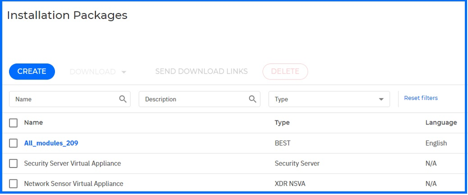Screen dimensions: 468x195
Task: Open the Download button dropdown arrow
Action: (x=124, y=72)
